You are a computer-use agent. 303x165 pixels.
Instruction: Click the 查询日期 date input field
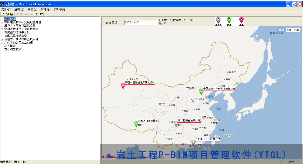tap(141, 22)
